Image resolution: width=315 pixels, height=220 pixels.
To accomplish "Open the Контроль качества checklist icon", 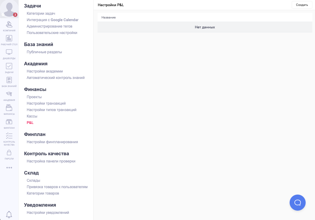I will click(x=9, y=136).
